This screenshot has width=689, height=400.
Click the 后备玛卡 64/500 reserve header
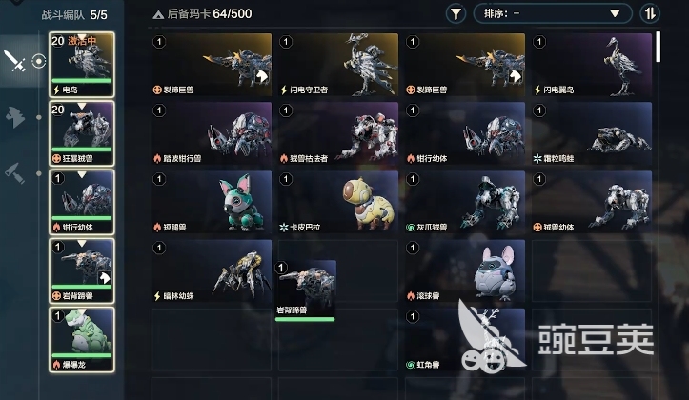point(202,14)
